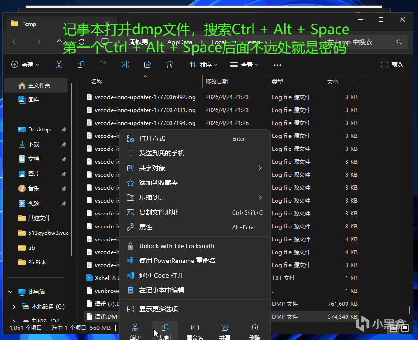
Task: Click the Rename icon in top toolbar
Action: pos(125,65)
